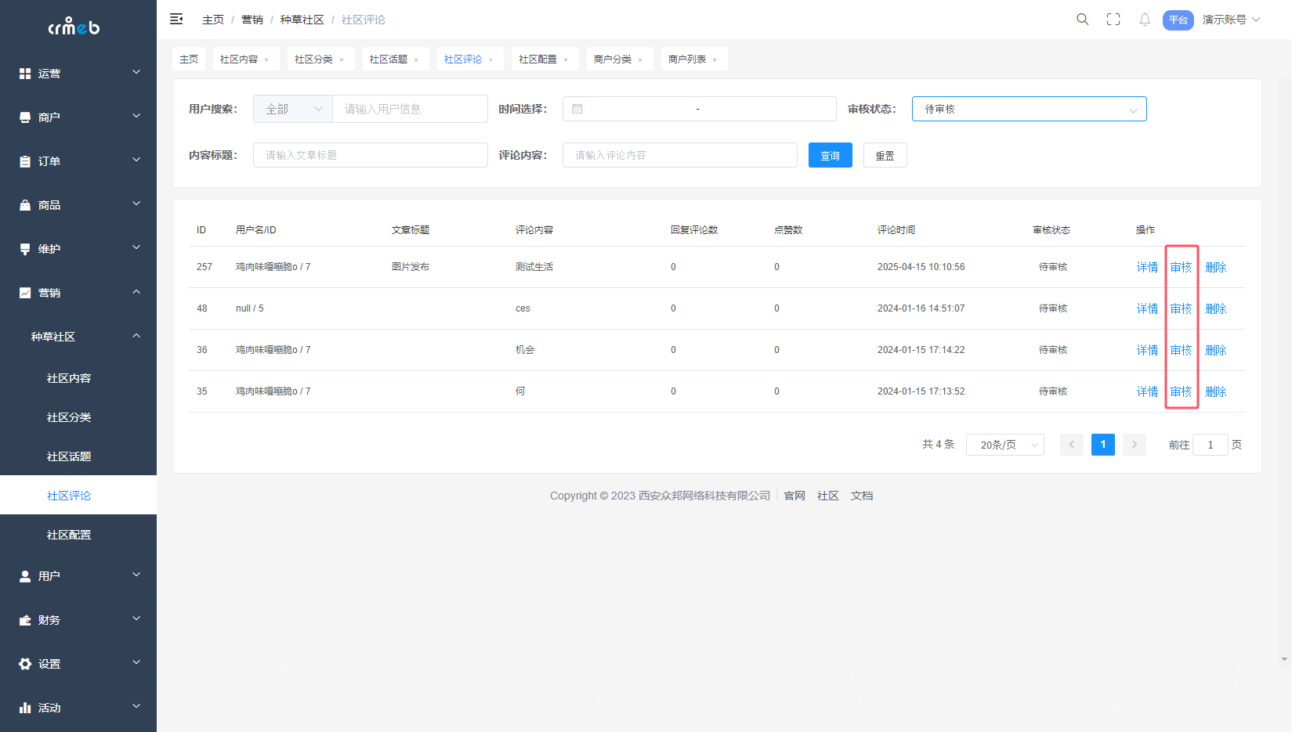
Task: Close the 商户列表 tab
Action: 715,59
